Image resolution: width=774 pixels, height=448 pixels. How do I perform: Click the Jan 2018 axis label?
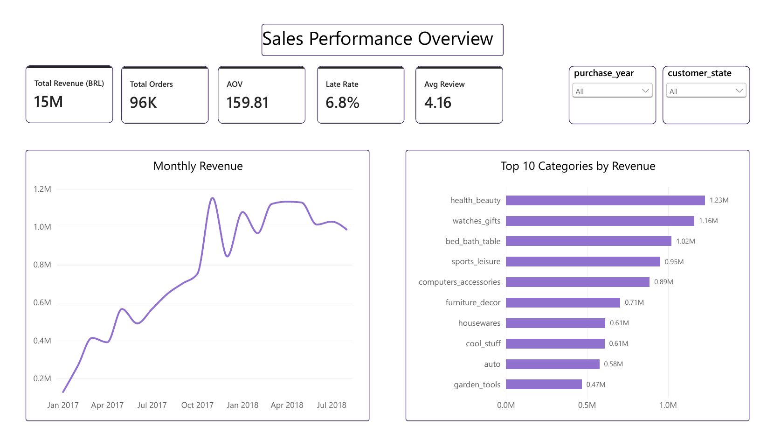click(242, 405)
